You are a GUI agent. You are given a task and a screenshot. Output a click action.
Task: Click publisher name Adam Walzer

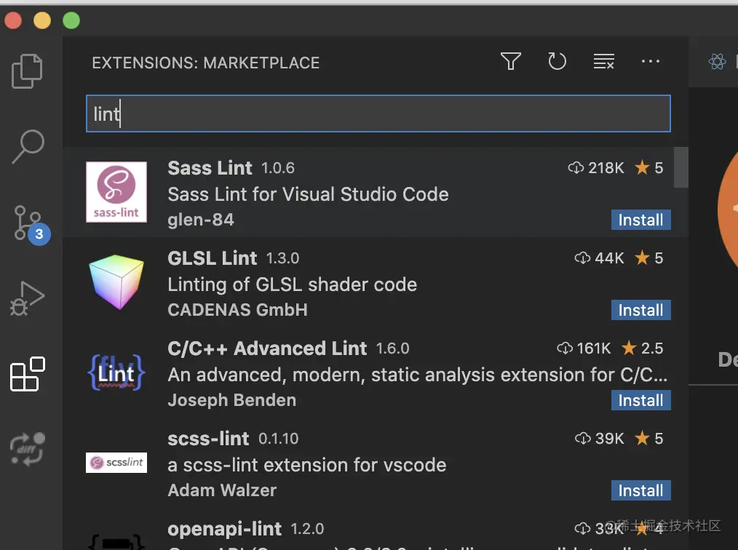(222, 491)
